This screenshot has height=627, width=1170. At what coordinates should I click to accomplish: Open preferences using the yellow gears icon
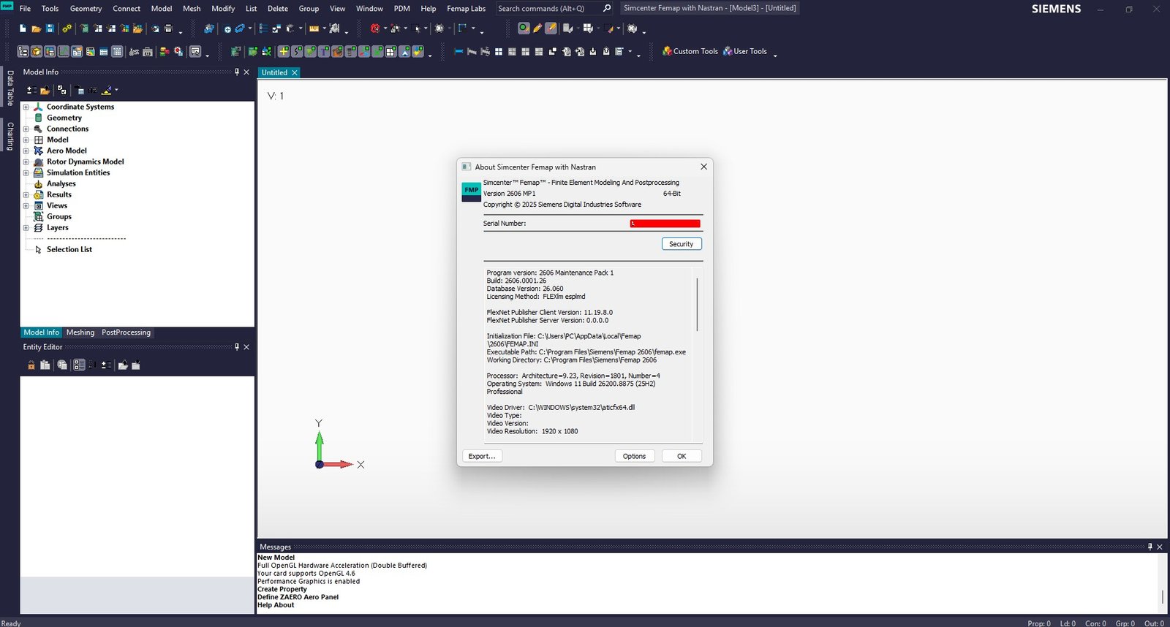(x=67, y=28)
